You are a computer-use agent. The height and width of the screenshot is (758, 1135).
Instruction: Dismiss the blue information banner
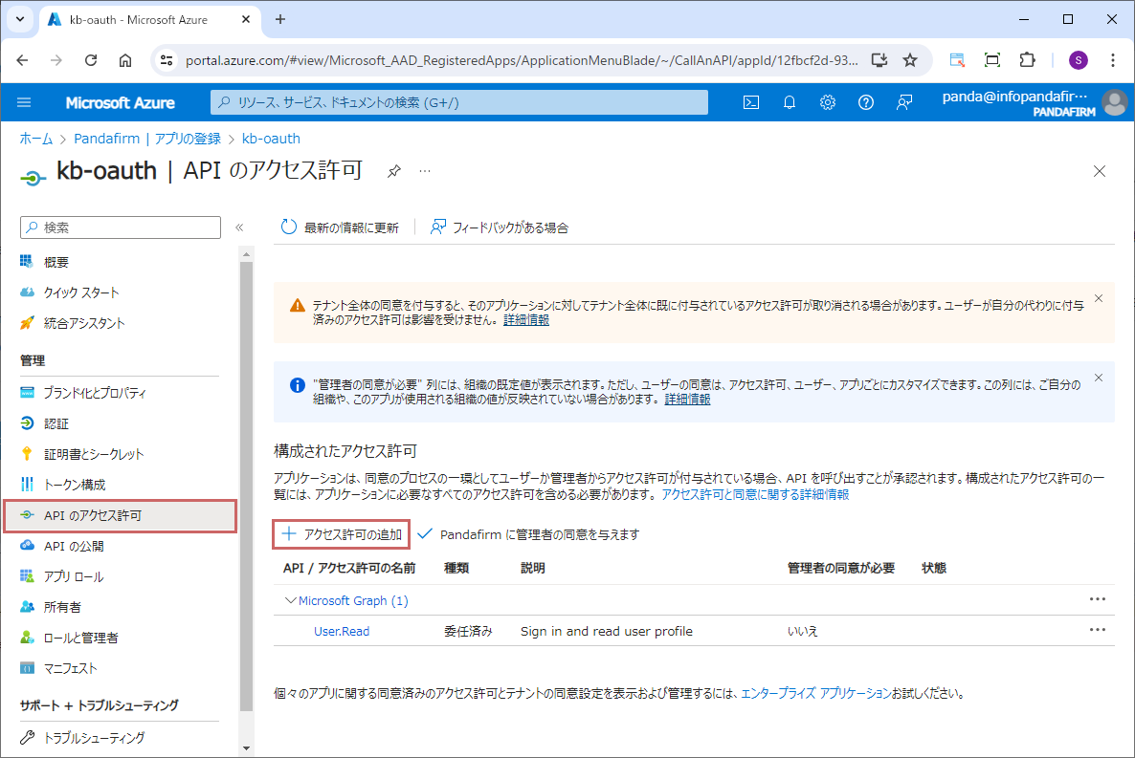pyautogui.click(x=1099, y=378)
